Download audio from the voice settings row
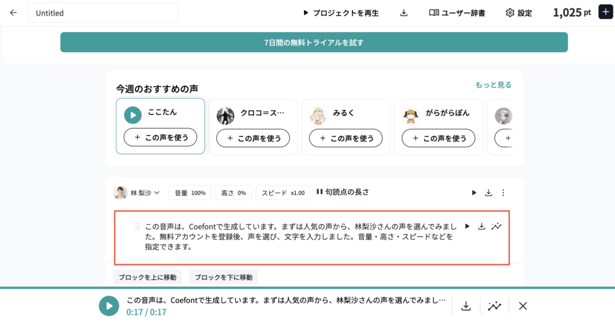Viewport: 615px width, 322px height. coord(488,193)
